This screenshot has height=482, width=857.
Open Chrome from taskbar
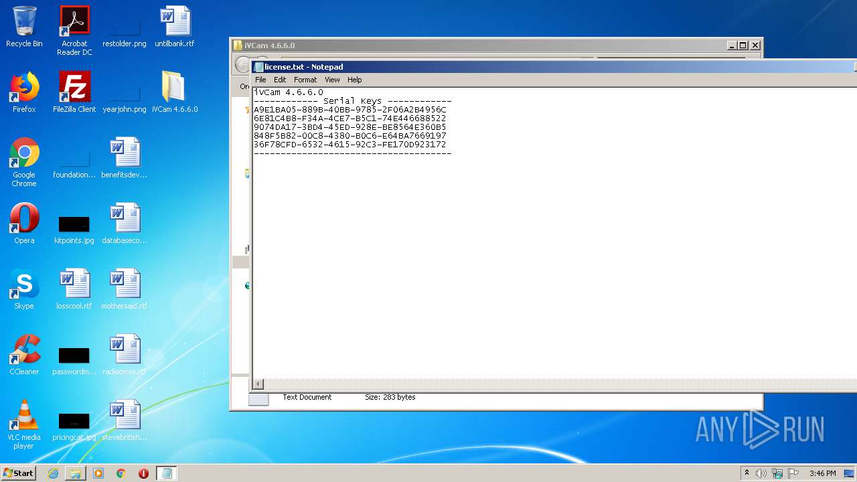(x=121, y=473)
